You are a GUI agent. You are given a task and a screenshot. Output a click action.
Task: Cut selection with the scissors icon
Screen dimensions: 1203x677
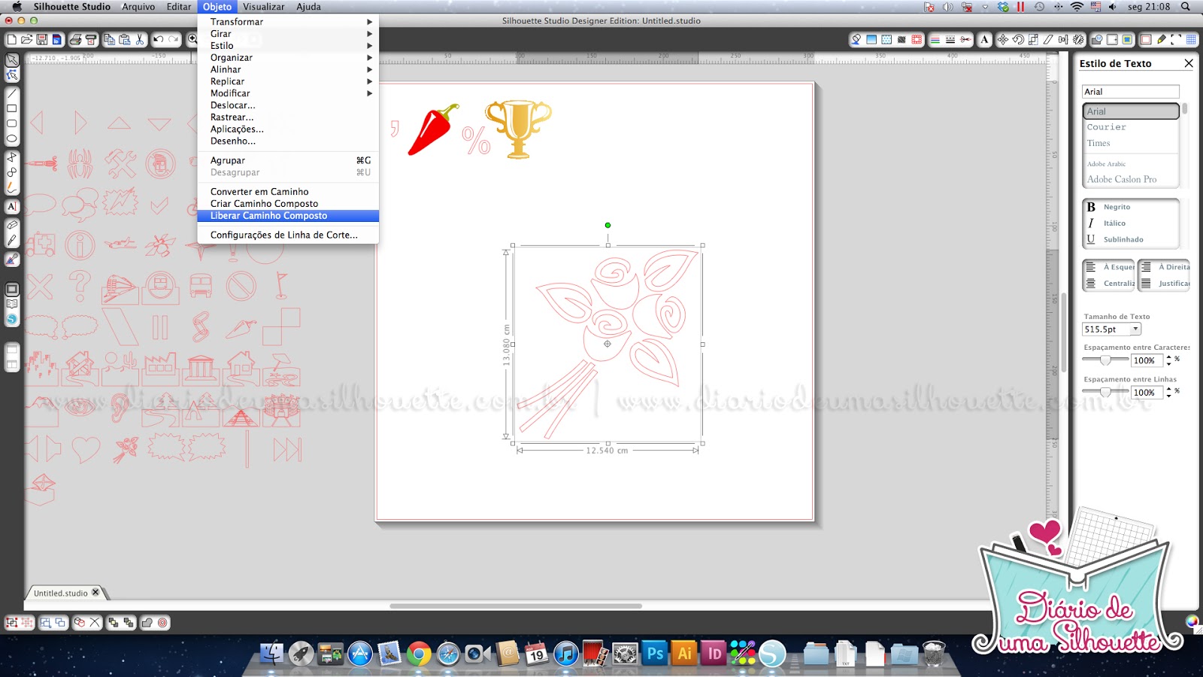(x=140, y=39)
